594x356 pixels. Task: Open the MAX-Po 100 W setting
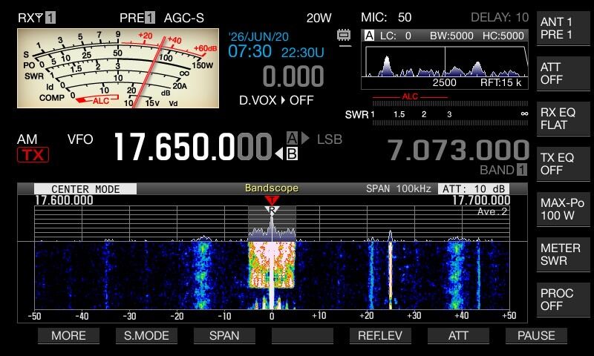(x=564, y=209)
